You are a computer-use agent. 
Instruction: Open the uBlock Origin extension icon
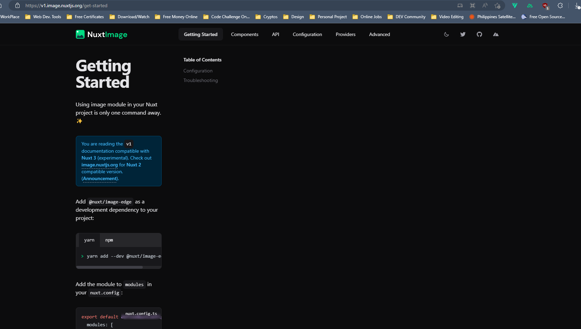pos(545,5)
